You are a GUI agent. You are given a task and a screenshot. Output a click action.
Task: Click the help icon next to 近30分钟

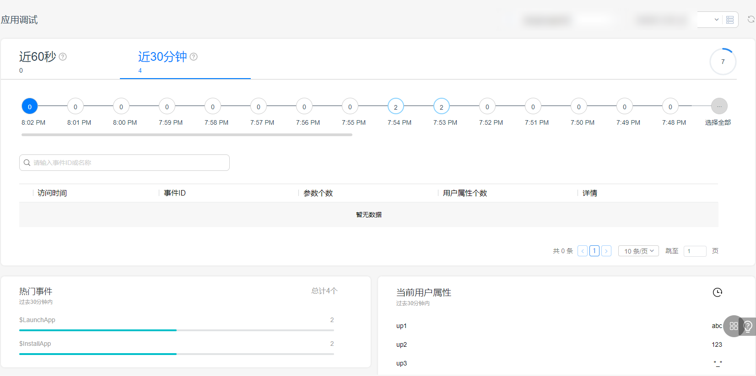tap(194, 57)
